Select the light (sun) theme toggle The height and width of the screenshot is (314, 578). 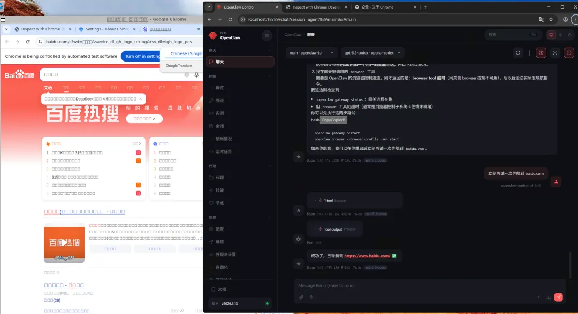(x=561, y=35)
